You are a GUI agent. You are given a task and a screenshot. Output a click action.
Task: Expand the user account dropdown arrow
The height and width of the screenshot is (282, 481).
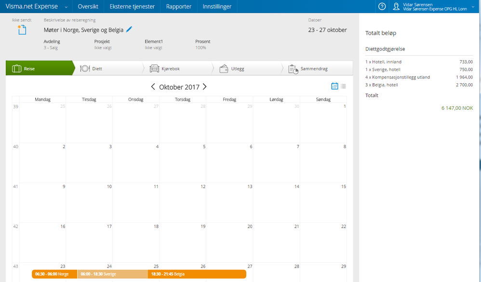tap(473, 7)
